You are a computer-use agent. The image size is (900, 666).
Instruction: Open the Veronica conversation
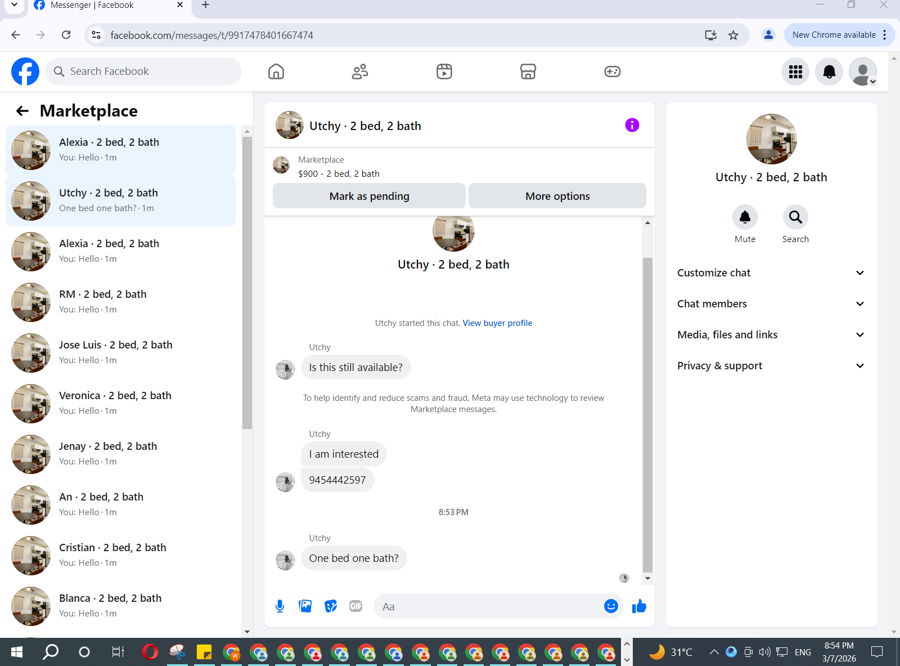click(120, 404)
